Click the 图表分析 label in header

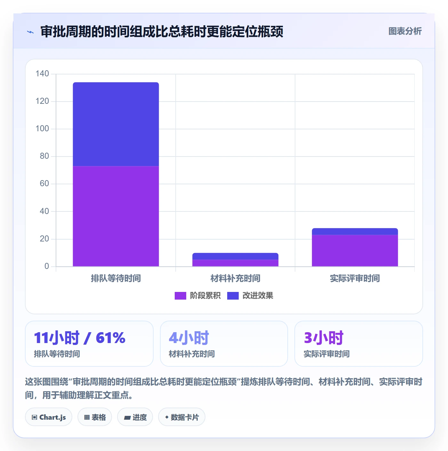pos(405,31)
